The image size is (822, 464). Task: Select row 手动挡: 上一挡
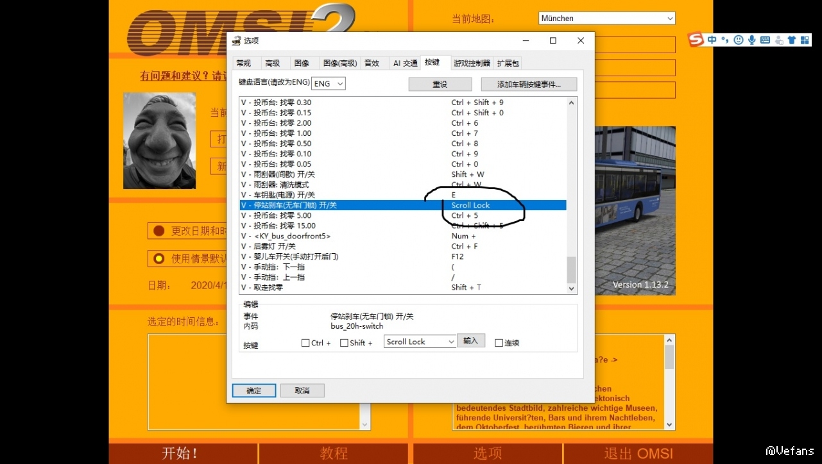[x=403, y=277]
